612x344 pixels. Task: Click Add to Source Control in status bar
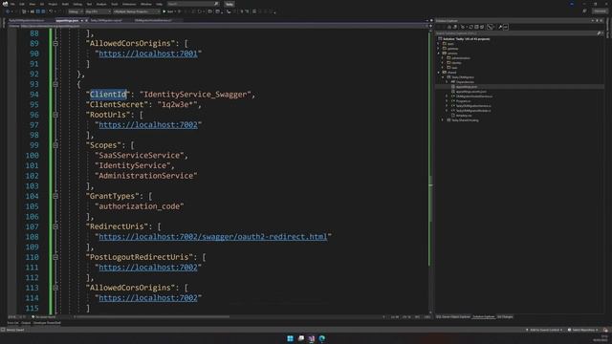point(545,330)
